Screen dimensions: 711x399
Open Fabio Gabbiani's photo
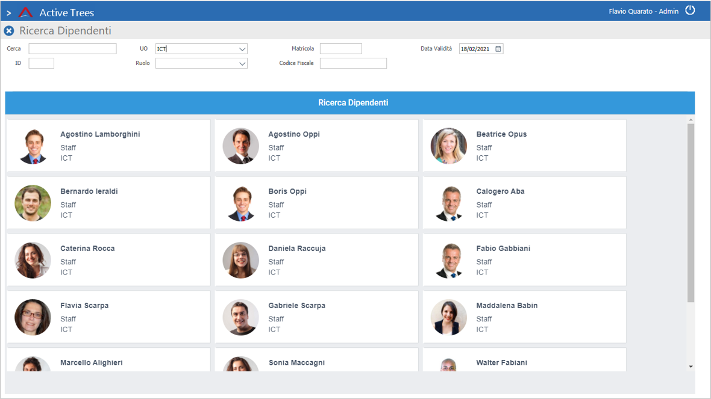(x=448, y=260)
